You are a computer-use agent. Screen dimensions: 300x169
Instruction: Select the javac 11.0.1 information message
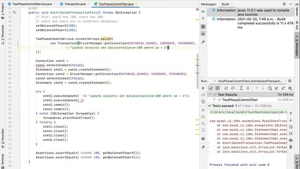click(x=251, y=12)
